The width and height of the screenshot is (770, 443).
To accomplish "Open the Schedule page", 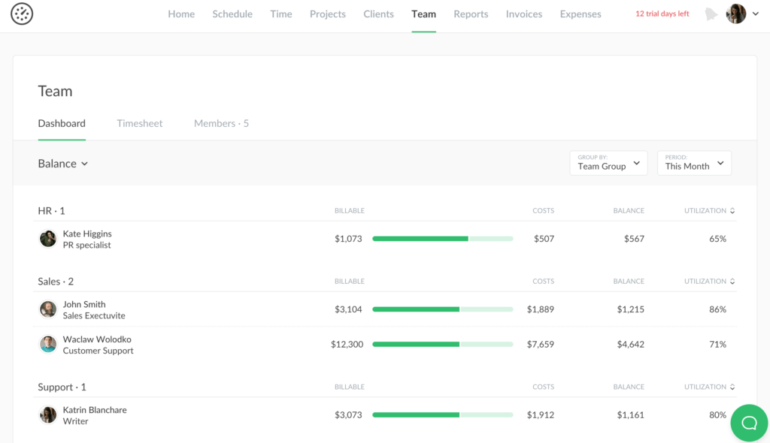I will 232,14.
